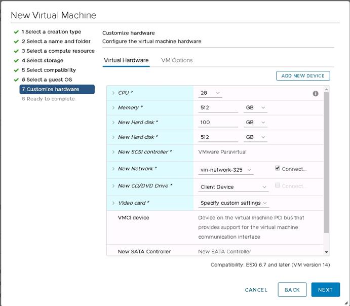Expand the 100 GB New Hard disk row
The image size is (350, 306).
tap(113, 123)
